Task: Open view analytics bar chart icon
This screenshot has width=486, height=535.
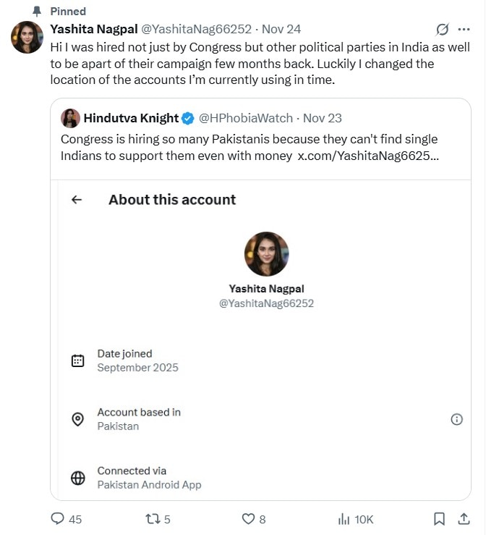Action: (x=344, y=518)
